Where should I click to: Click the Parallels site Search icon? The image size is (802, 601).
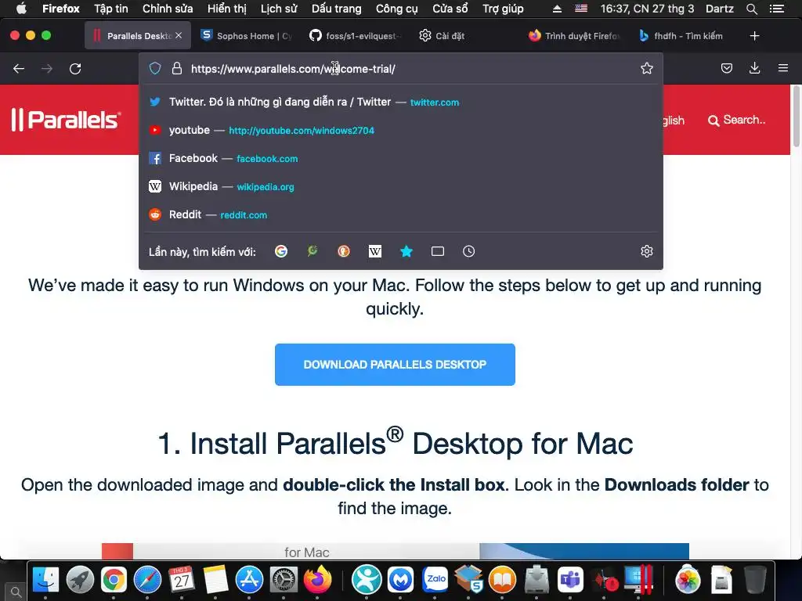coord(713,121)
